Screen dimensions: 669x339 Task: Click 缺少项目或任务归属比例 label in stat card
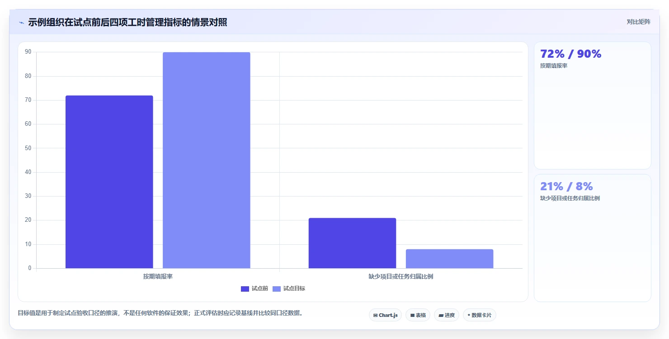[x=570, y=198]
